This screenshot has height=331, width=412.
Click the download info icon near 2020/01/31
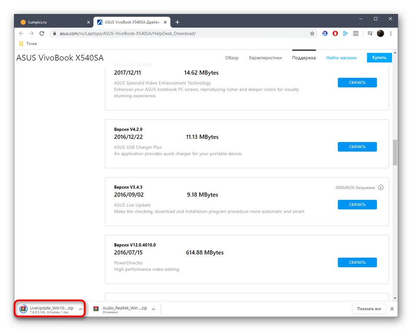381,187
